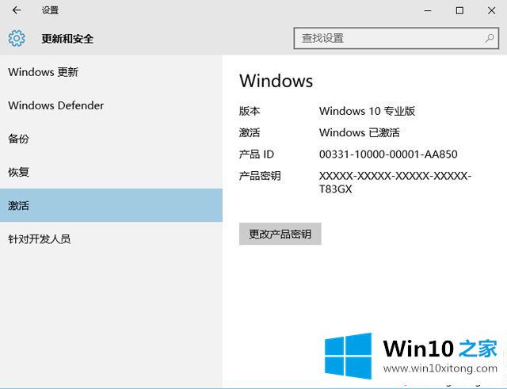Go back using the back arrow
This screenshot has height=389, width=507.
(17, 10)
